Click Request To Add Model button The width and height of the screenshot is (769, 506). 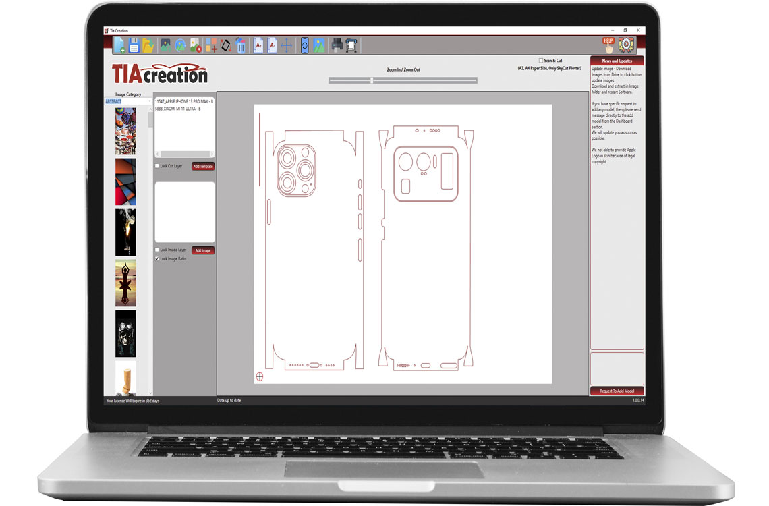coord(617,389)
